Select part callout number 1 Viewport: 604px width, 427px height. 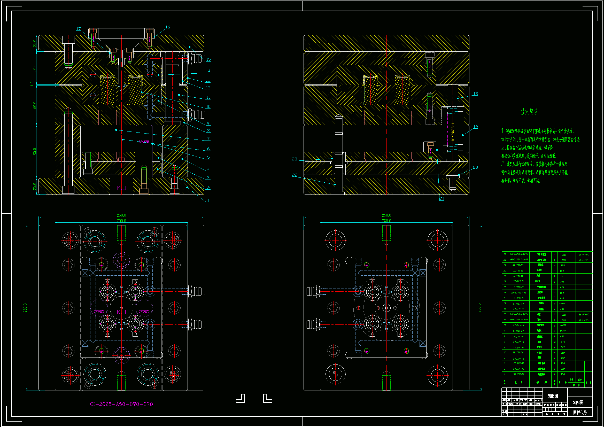(208, 200)
